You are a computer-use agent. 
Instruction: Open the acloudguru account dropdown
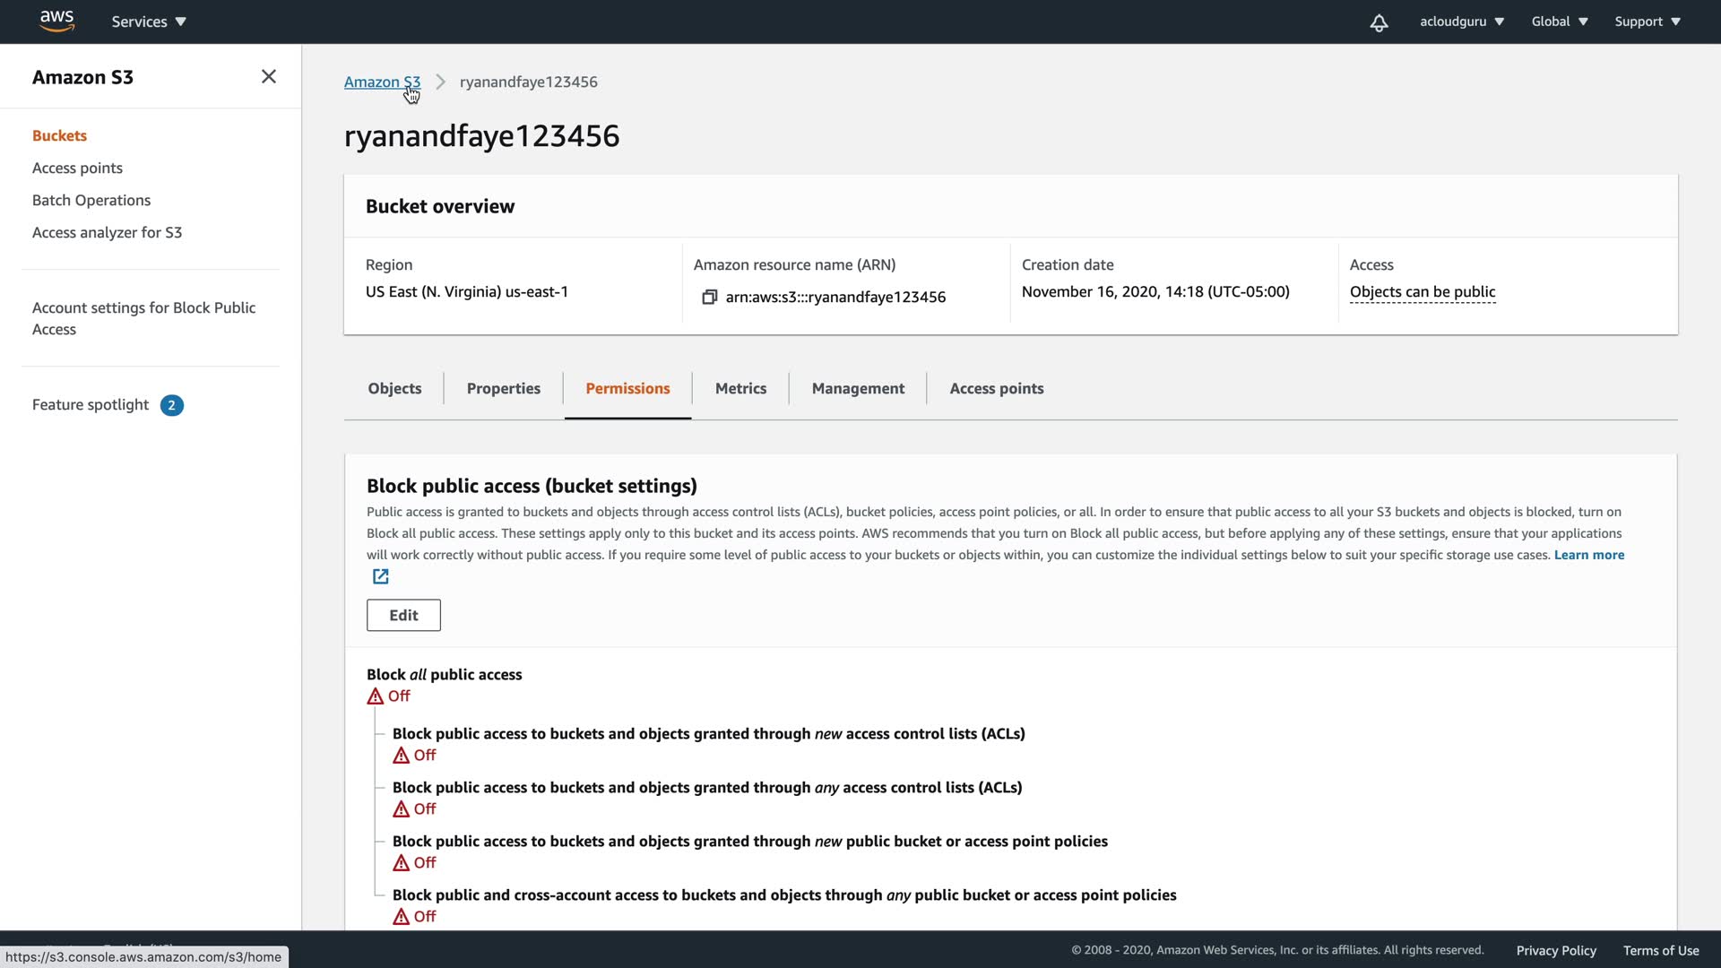pos(1461,22)
